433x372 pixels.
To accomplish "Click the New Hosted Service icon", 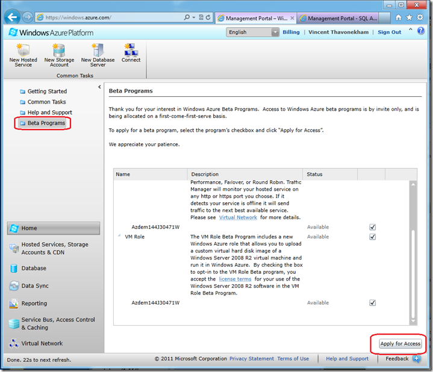I will pos(23,50).
